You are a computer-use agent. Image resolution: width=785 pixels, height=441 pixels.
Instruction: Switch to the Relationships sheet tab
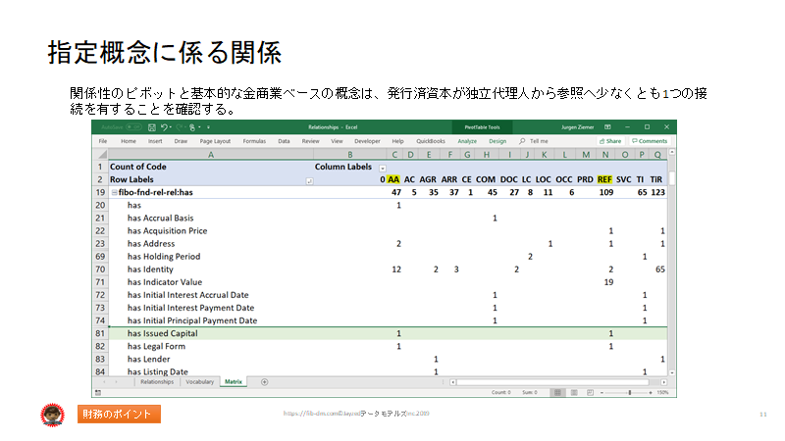(157, 382)
